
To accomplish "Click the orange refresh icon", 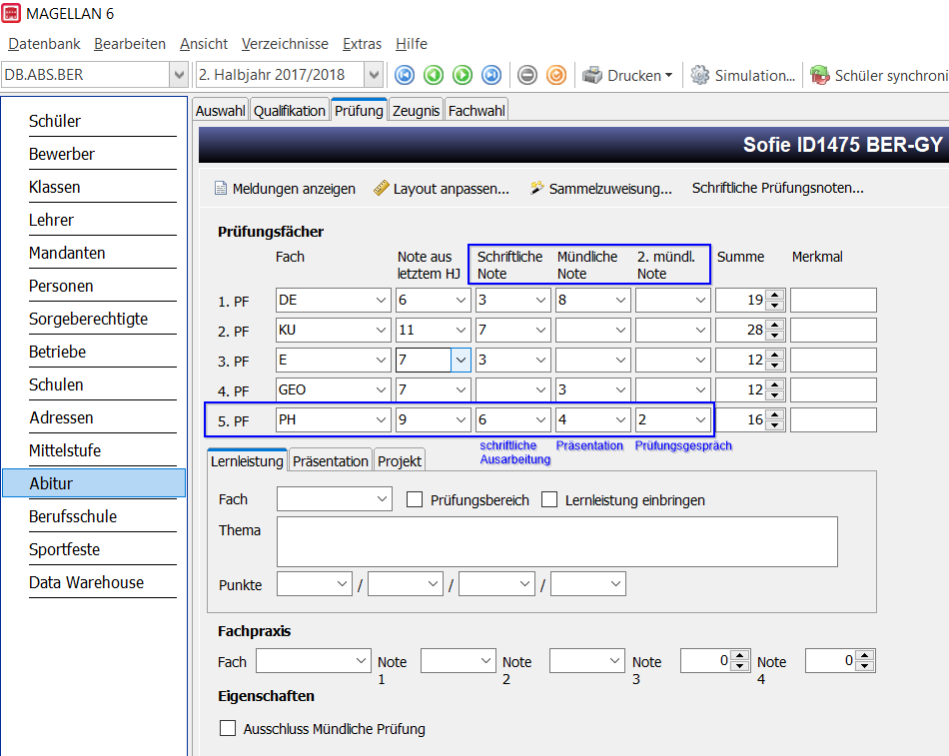I will [x=556, y=75].
